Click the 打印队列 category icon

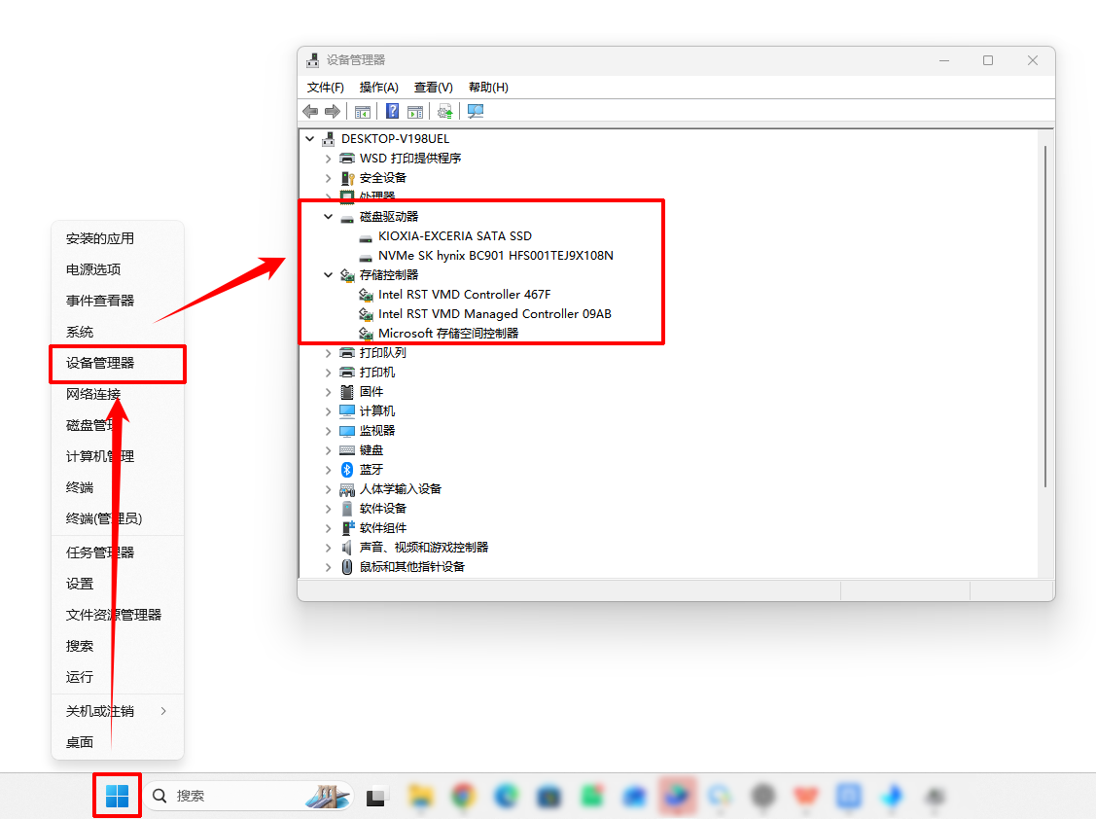tap(346, 353)
